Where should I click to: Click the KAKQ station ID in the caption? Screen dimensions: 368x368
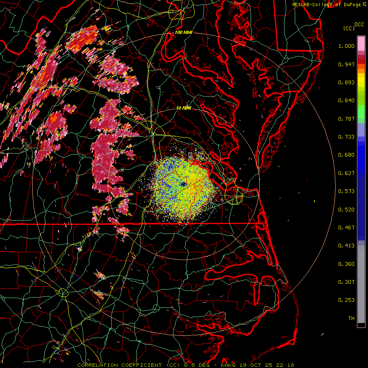pos(229,365)
